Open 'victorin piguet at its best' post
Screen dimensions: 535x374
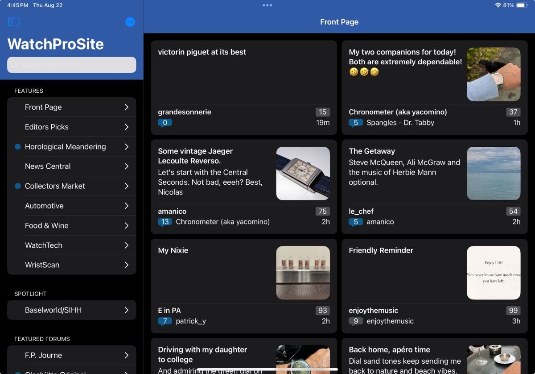coord(244,87)
